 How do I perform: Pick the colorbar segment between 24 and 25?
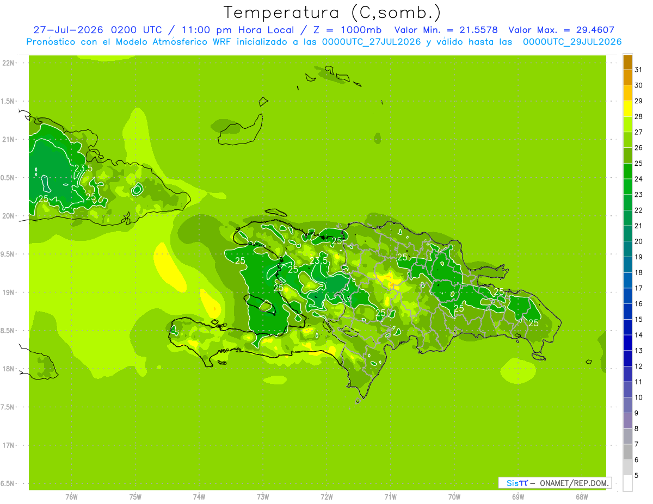[x=627, y=171]
